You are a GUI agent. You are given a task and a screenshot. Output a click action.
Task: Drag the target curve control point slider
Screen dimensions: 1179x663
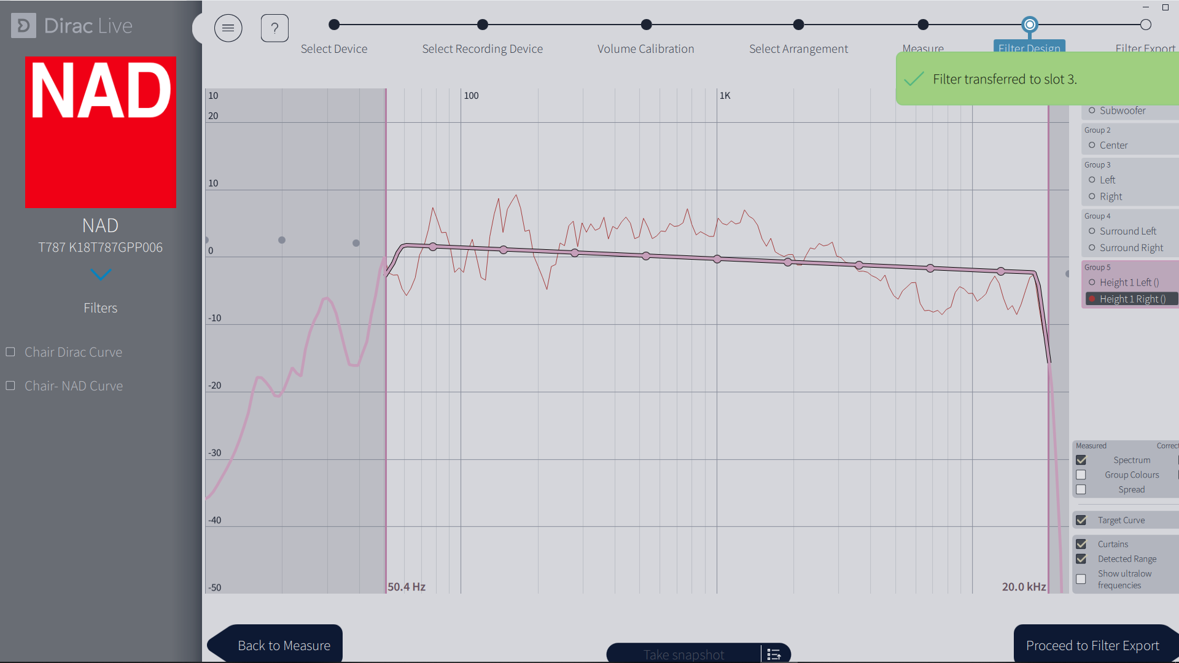coord(433,248)
